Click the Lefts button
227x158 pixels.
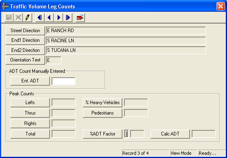[x=30, y=103]
